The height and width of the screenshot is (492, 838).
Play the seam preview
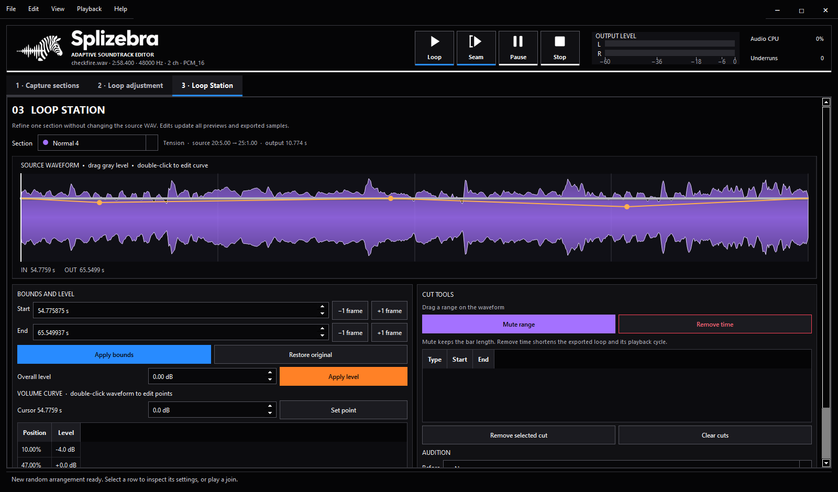point(476,48)
